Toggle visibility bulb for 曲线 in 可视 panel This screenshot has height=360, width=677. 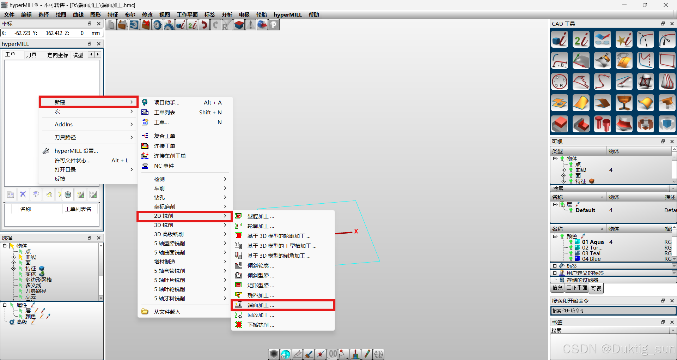click(571, 170)
